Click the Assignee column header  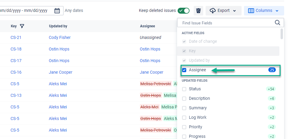(x=148, y=26)
